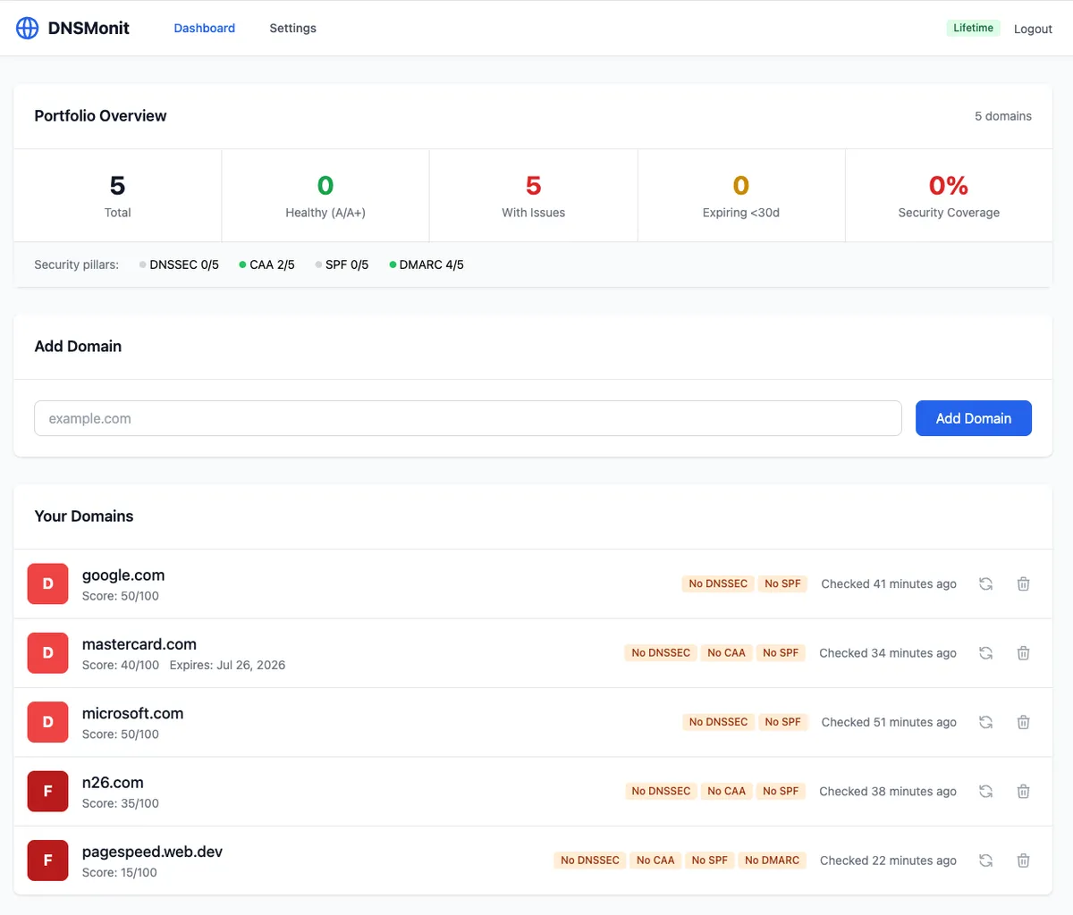1073x915 pixels.
Task: Click the D grade badge for microsoft.com
Action: click(x=48, y=722)
